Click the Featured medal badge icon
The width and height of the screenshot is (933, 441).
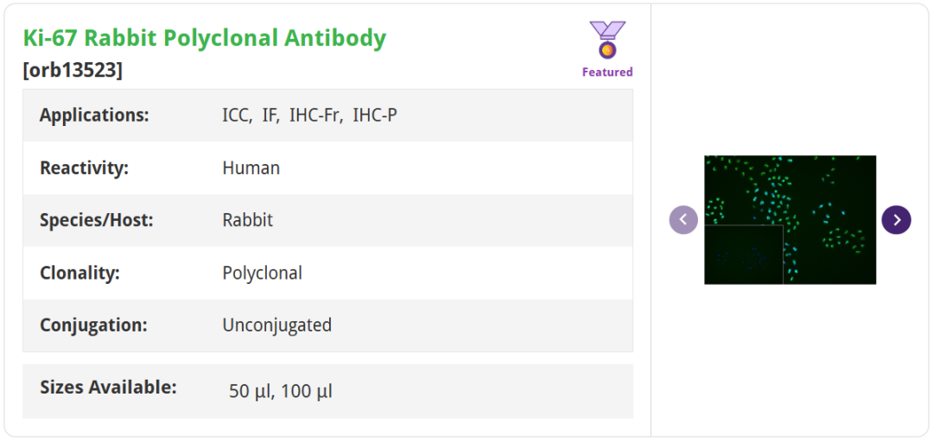click(607, 40)
